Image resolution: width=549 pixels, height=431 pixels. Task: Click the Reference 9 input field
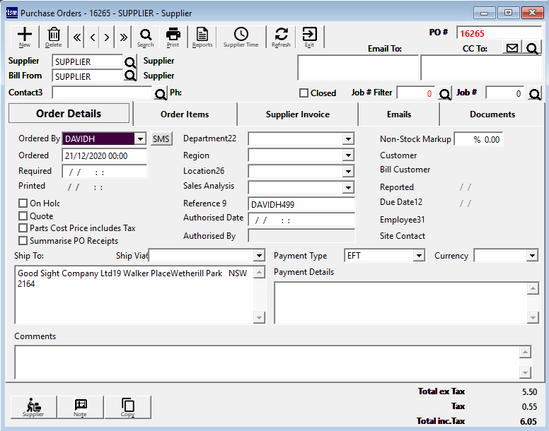[x=301, y=204]
